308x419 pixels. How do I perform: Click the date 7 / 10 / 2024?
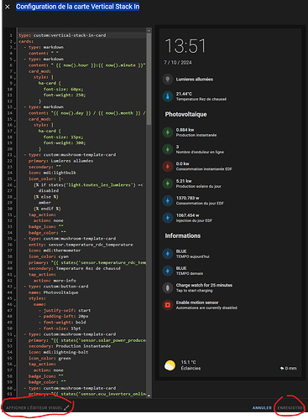pos(178,63)
